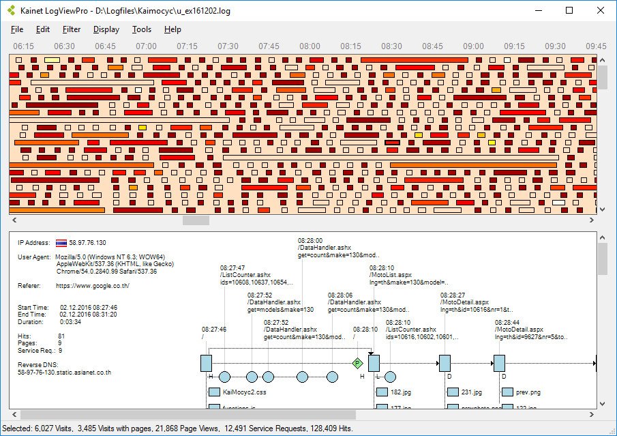Screen dimensions: 617x436
Task: Click the green diamond P marker
Action: (x=357, y=363)
